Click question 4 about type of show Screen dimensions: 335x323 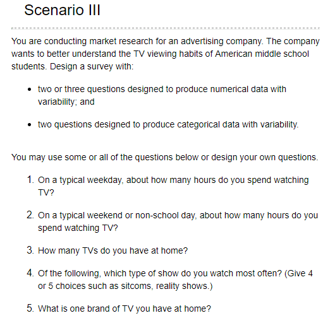[175, 279]
